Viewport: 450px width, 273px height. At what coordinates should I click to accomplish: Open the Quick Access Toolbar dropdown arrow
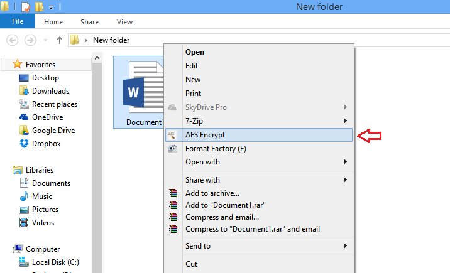point(51,8)
